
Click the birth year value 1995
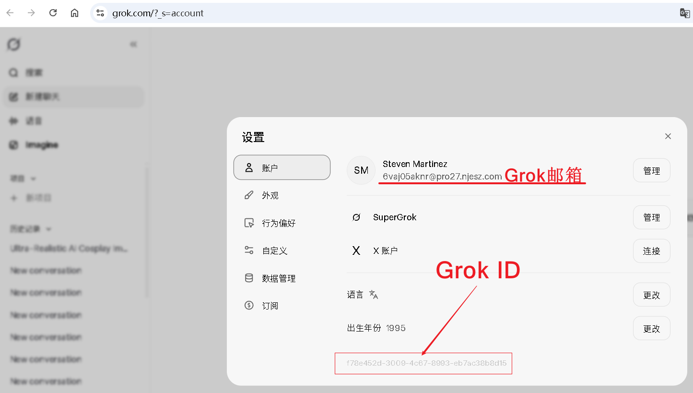[396, 328]
